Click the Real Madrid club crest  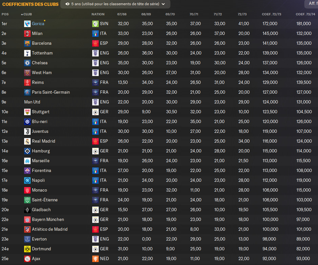coord(27,141)
